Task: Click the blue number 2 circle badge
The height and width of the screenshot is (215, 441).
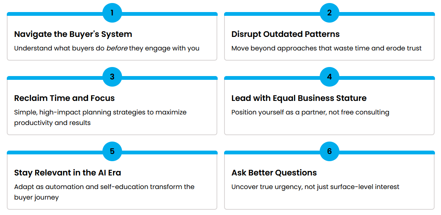Action: pos(330,13)
